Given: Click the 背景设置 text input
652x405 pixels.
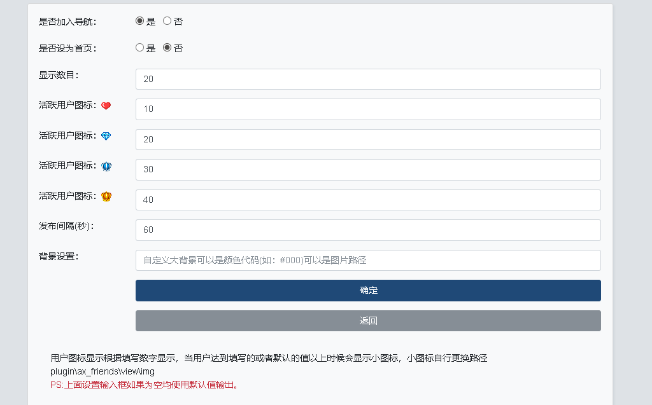Looking at the screenshot, I should (x=368, y=260).
